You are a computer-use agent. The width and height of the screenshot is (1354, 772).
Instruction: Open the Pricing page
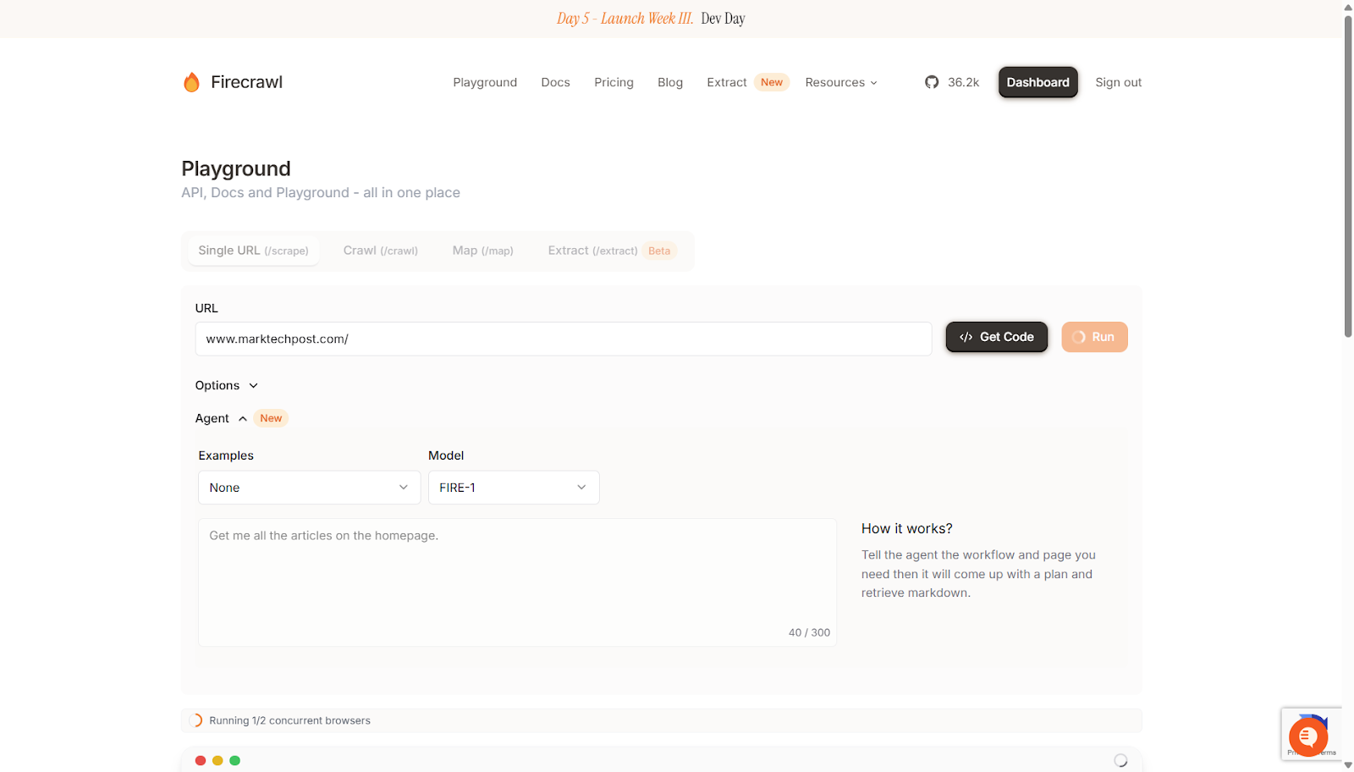pyautogui.click(x=614, y=82)
